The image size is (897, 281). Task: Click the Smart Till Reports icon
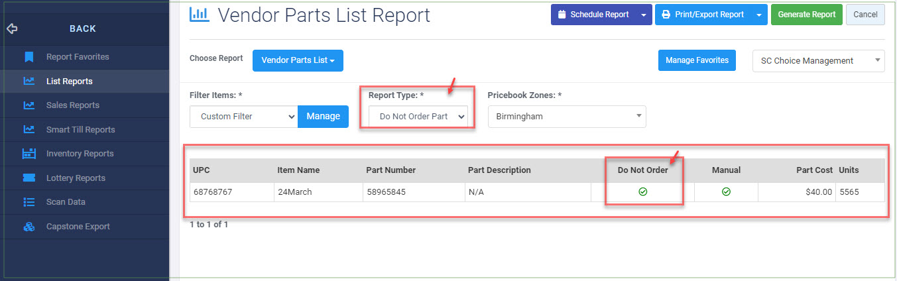(x=29, y=129)
